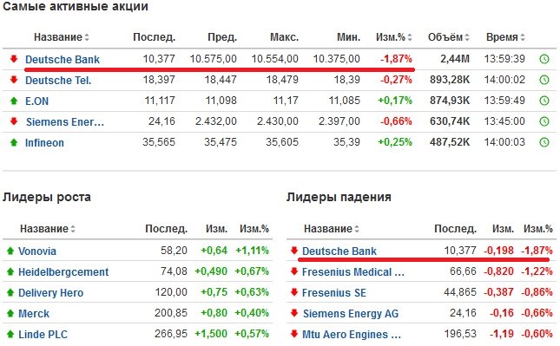Click the clock icon in Deutsche Tel. row
The width and height of the screenshot is (560, 346).
tap(544, 80)
